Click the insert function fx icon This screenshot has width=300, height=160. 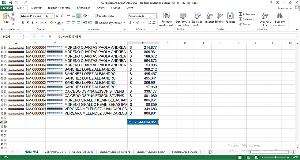click(50, 36)
